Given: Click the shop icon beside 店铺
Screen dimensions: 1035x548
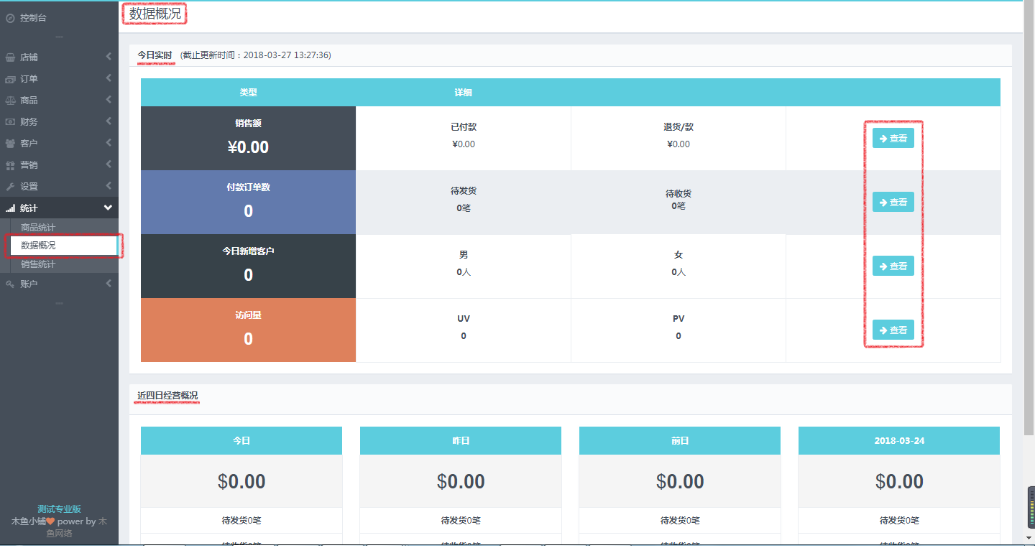Looking at the screenshot, I should point(10,57).
